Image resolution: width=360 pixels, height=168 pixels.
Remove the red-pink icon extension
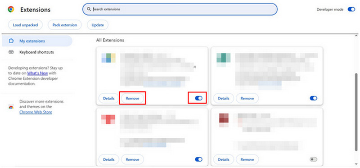pyautogui.click(x=132, y=159)
